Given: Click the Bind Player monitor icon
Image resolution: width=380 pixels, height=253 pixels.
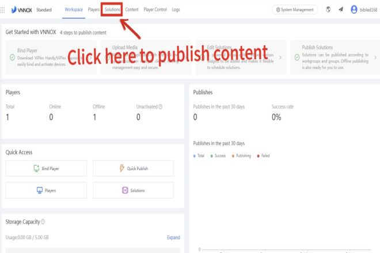Looking at the screenshot, I should tap(36, 168).
